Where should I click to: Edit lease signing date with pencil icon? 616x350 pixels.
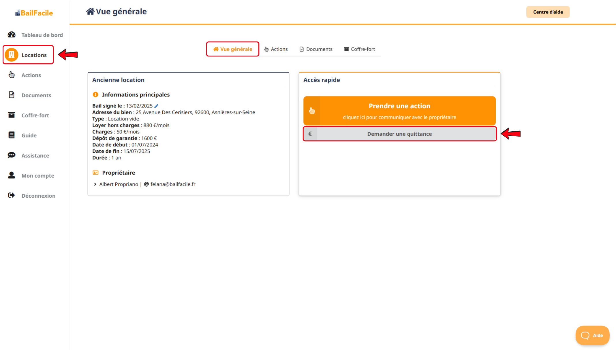pos(156,106)
